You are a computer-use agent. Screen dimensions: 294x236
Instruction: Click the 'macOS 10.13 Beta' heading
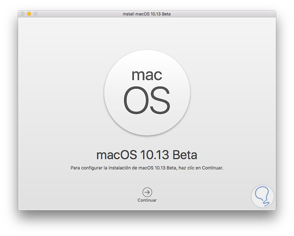click(x=147, y=155)
